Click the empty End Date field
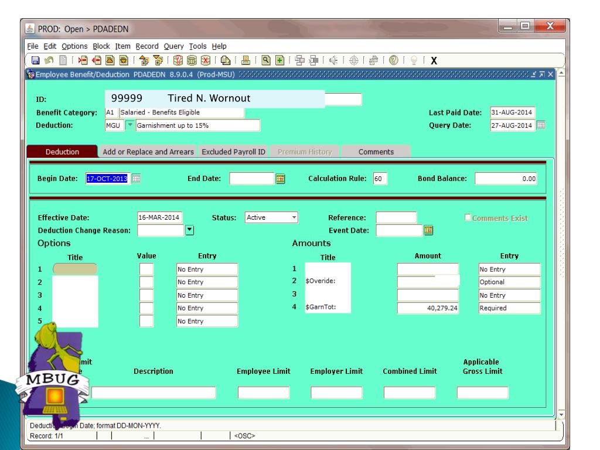The width and height of the screenshot is (600, 450). (x=252, y=178)
